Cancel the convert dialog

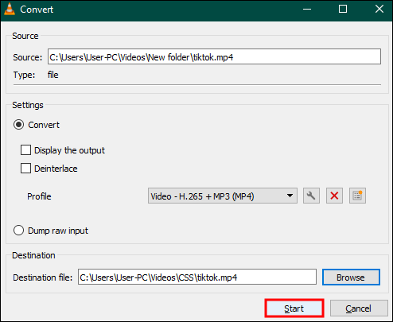(359, 308)
